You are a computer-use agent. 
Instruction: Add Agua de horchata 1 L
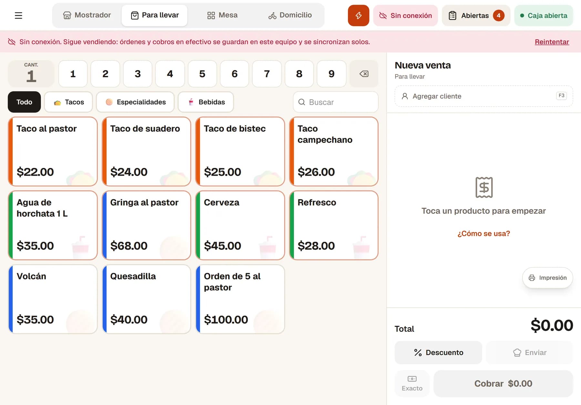53,225
